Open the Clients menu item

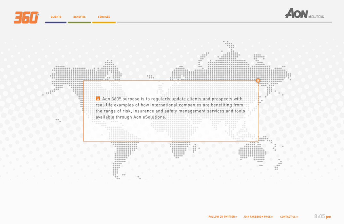tap(56, 17)
